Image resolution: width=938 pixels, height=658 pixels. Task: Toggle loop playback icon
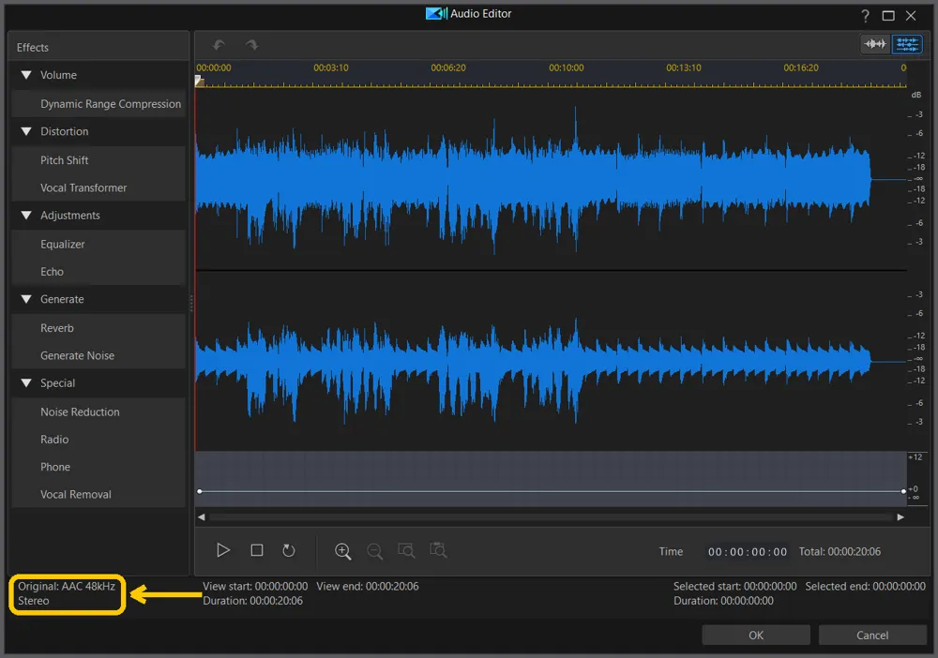pos(289,550)
